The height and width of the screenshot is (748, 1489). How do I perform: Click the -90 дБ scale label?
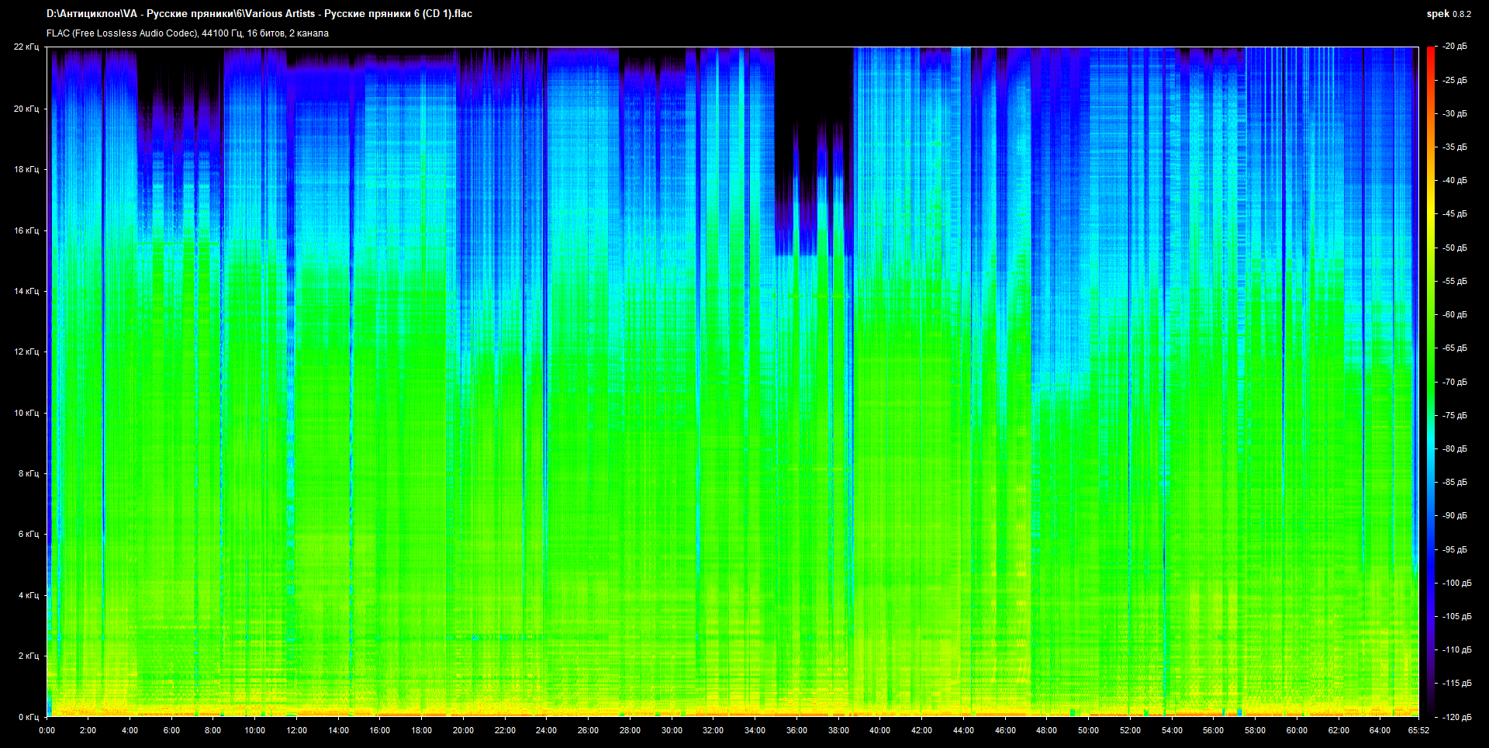pyautogui.click(x=1455, y=515)
